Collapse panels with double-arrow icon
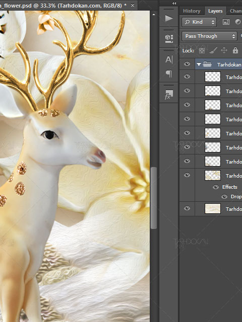The height and width of the screenshot is (322, 242). (174, 4)
